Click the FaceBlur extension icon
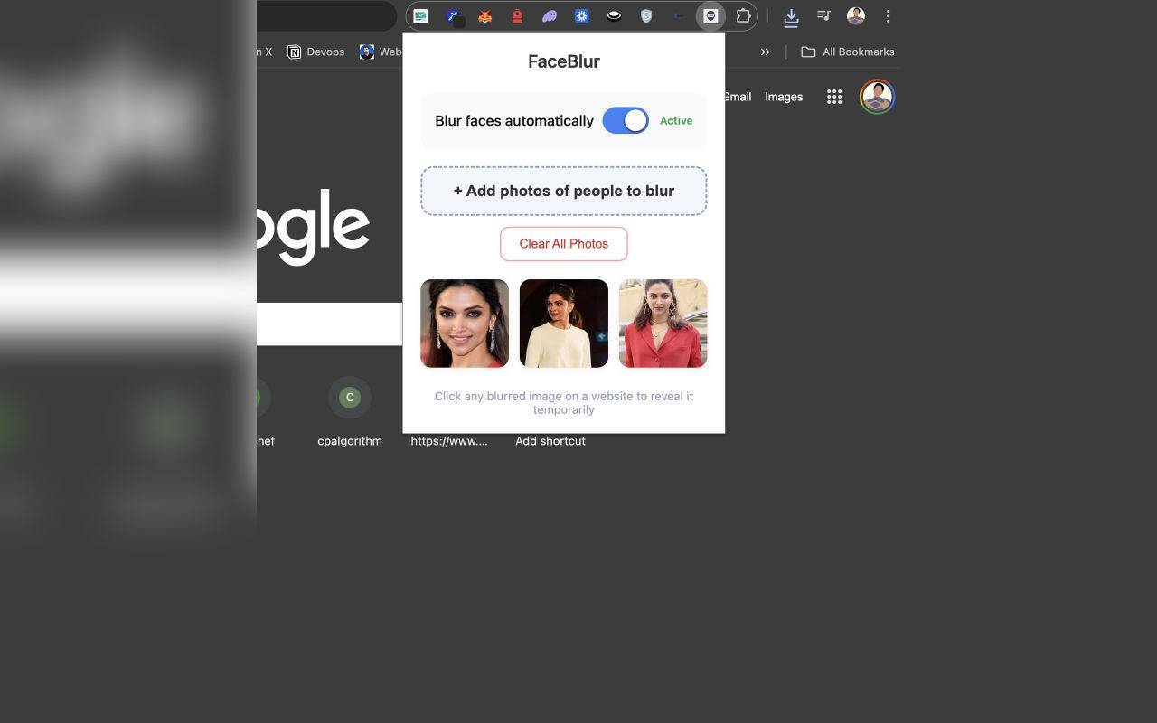 710,15
